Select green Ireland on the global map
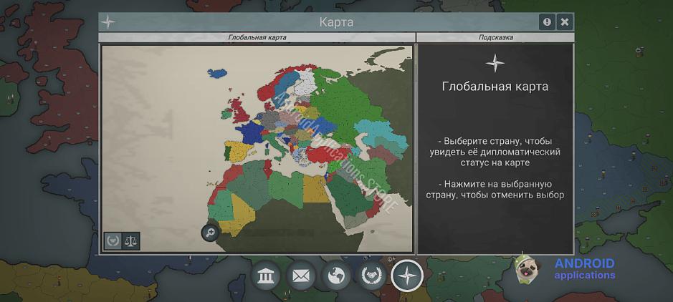673x302 pixels. coord(226,114)
